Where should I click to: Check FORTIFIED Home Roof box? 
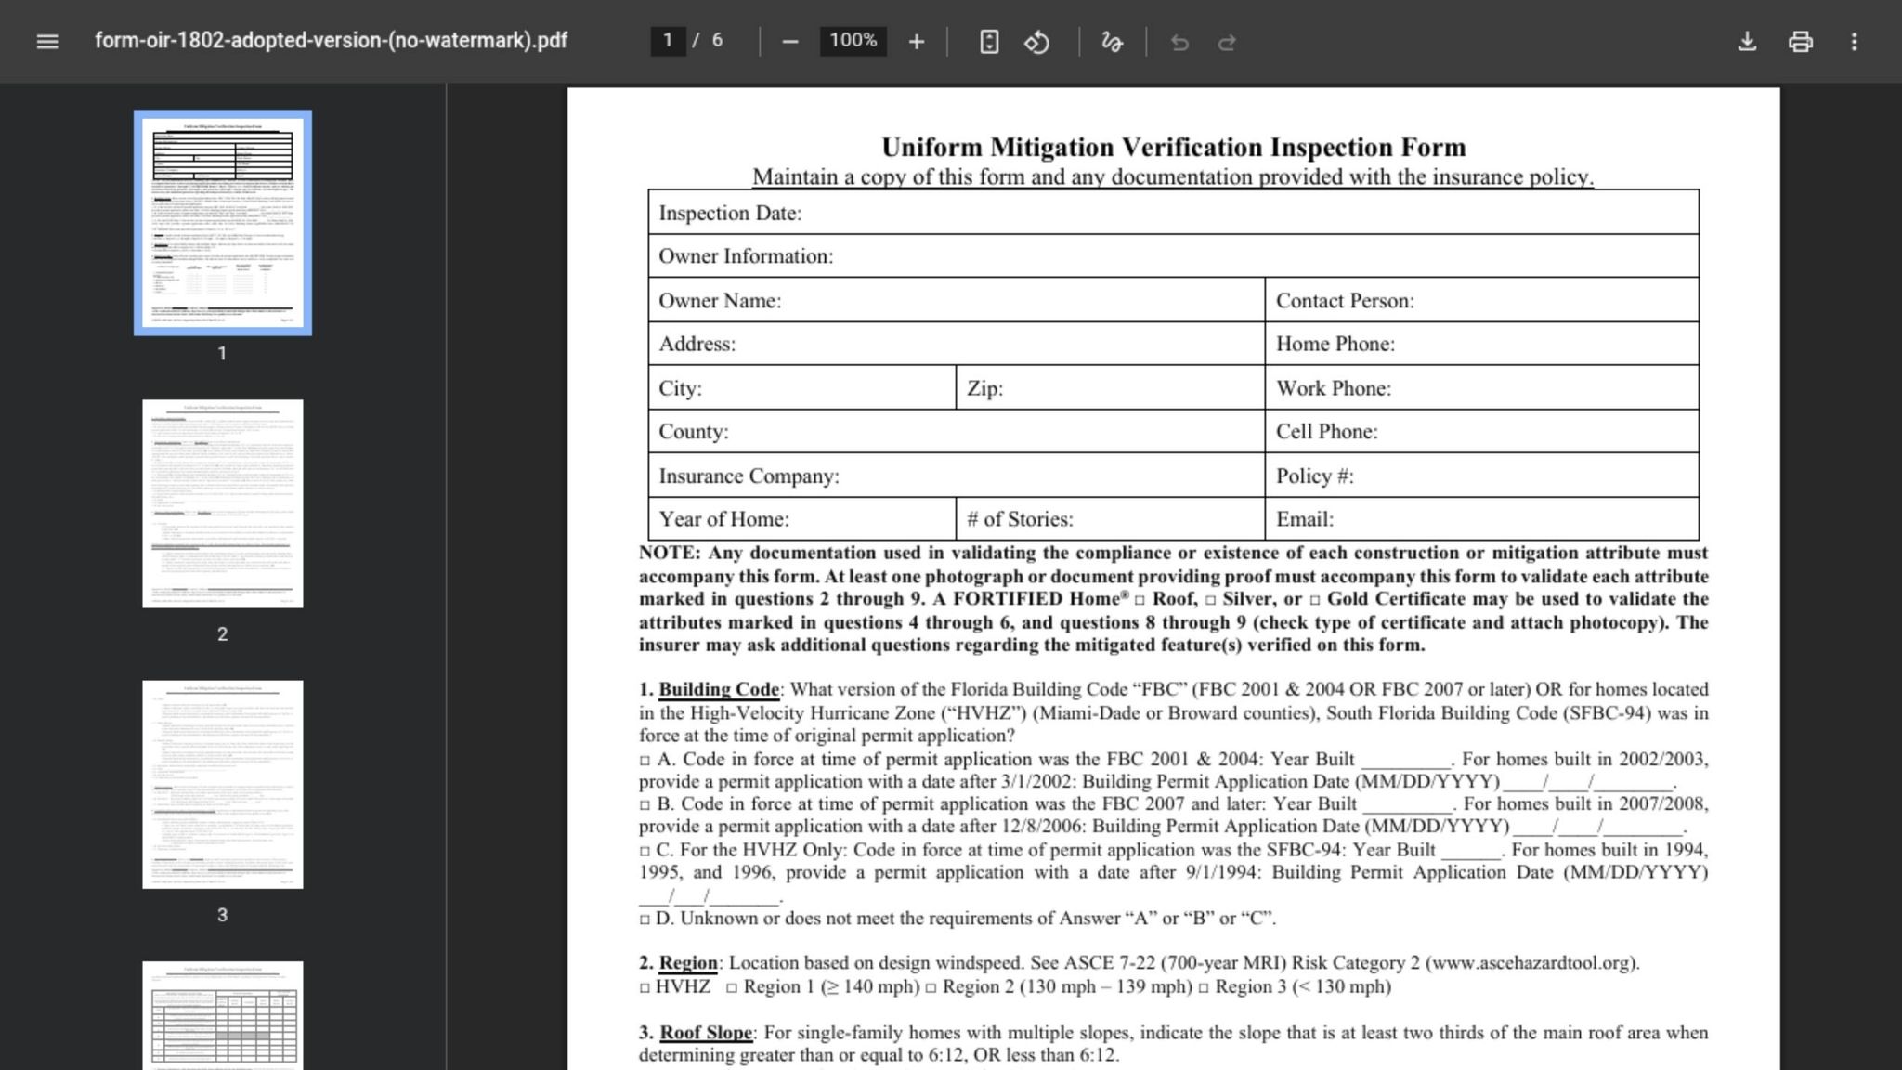click(1140, 601)
